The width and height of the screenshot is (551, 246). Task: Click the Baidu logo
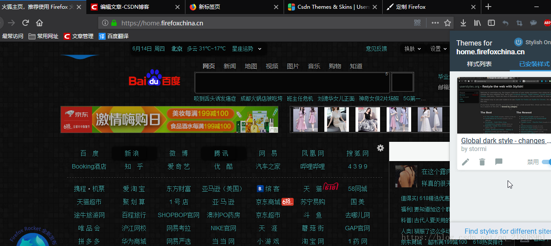(x=154, y=77)
